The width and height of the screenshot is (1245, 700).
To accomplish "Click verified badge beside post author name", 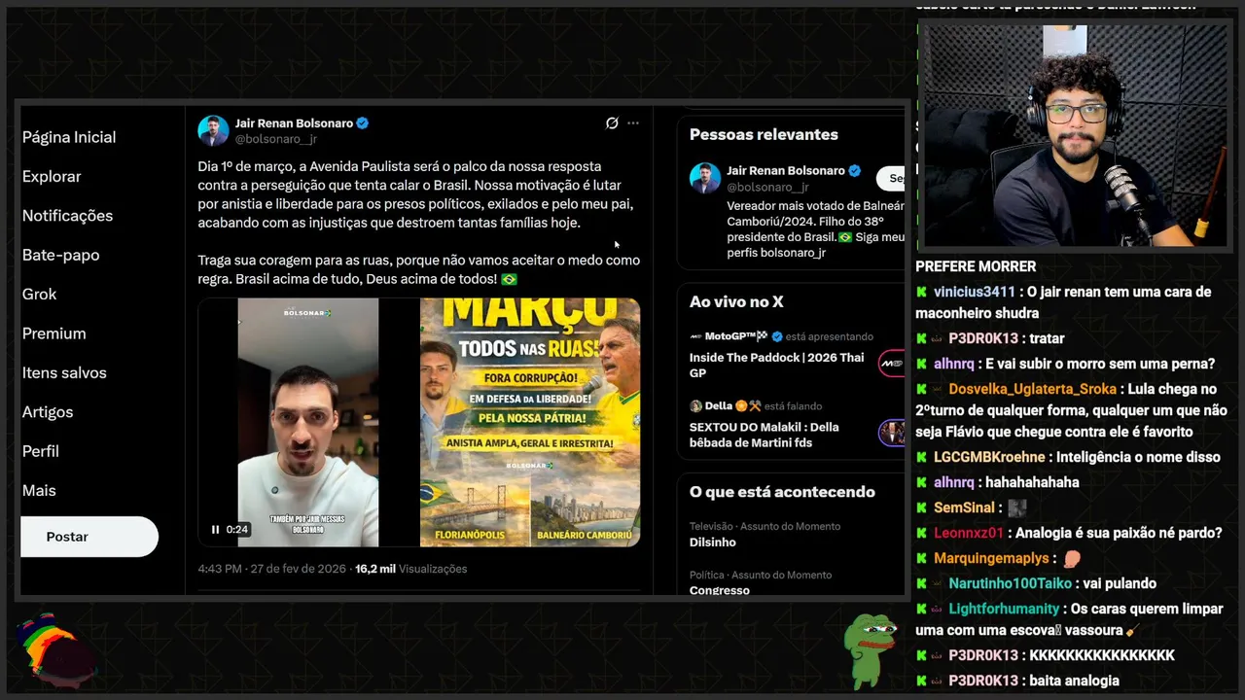I will pyautogui.click(x=363, y=123).
